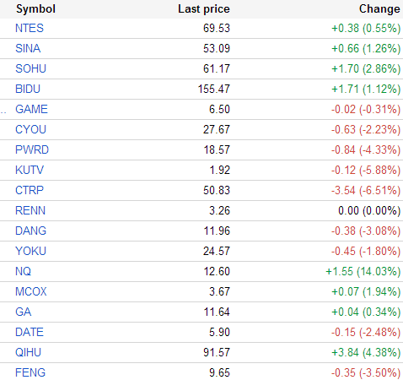This screenshot has height=380, width=403.
Task: Click SOHU change +1.70 (2.86%)
Action: (366, 68)
